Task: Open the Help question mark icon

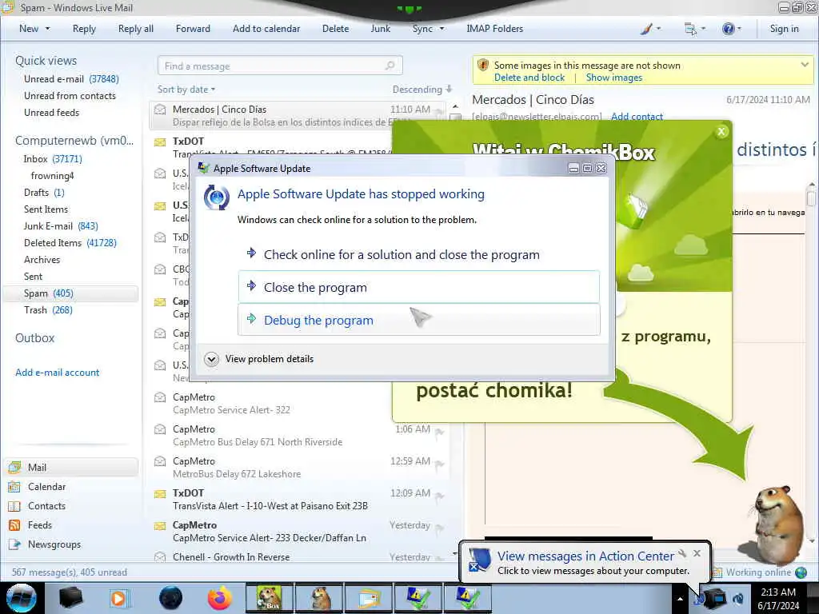Action: pos(728,30)
